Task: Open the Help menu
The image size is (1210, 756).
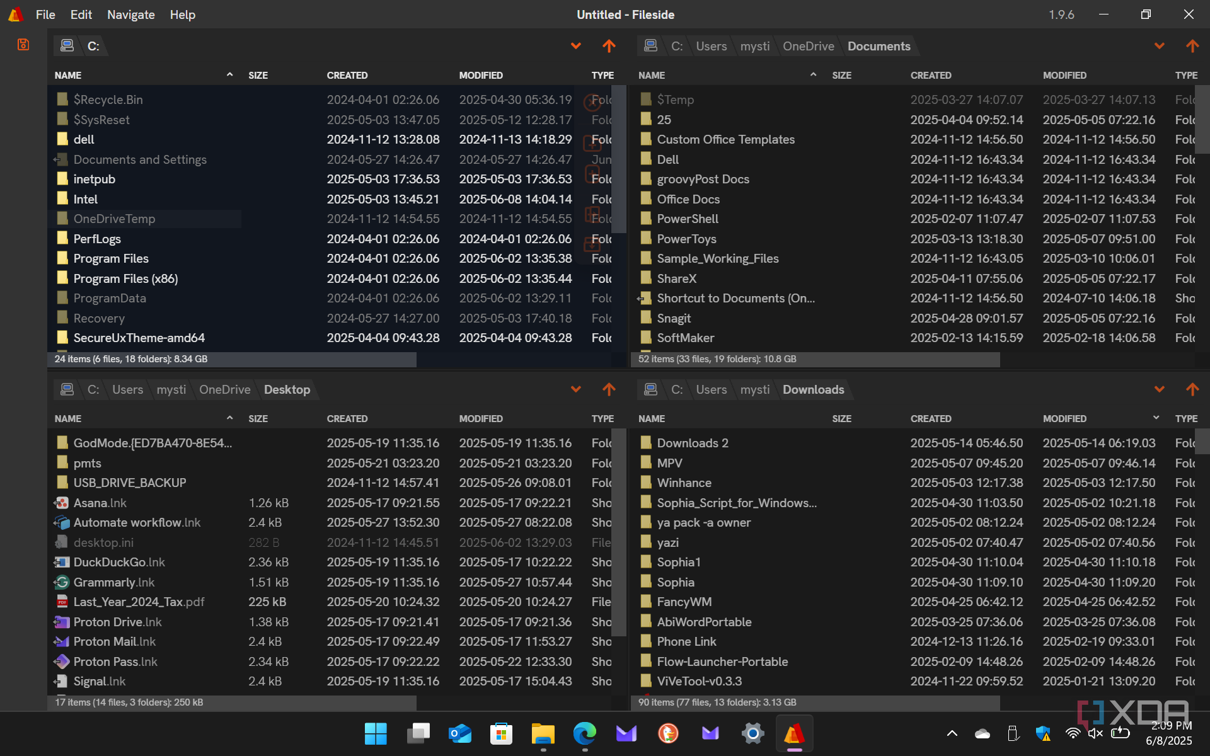Action: pos(182,14)
